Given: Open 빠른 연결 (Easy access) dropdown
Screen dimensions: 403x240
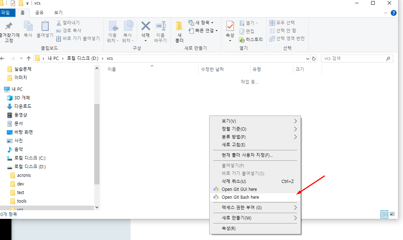Looking at the screenshot, I should 203,30.
